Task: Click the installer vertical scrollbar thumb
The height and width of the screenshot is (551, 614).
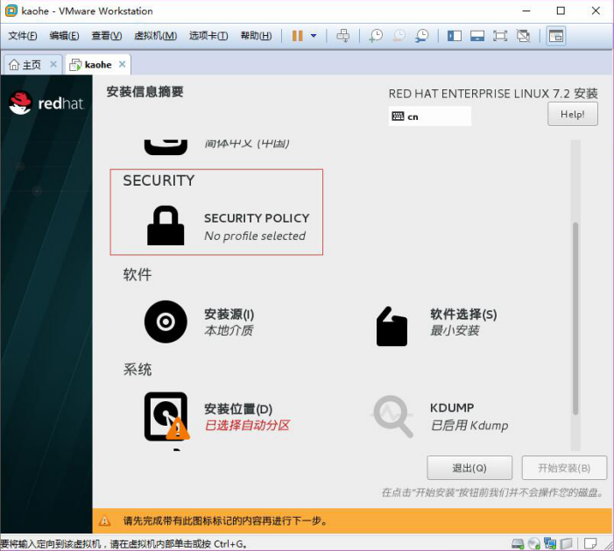Action: click(x=575, y=318)
